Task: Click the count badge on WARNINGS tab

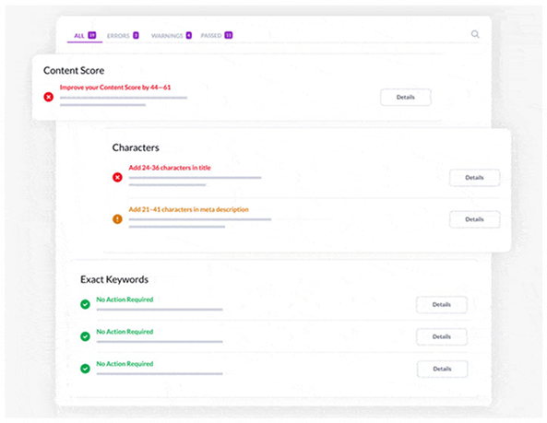Action: [189, 36]
